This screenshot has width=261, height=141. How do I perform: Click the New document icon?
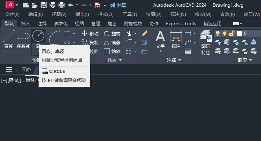click(26, 5)
